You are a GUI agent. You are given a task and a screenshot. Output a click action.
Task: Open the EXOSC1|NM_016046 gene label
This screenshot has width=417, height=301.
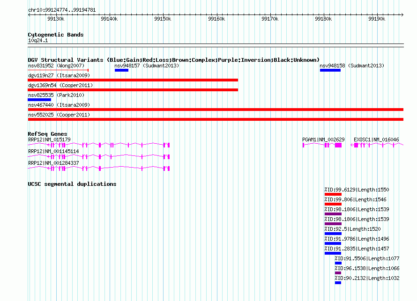point(376,139)
